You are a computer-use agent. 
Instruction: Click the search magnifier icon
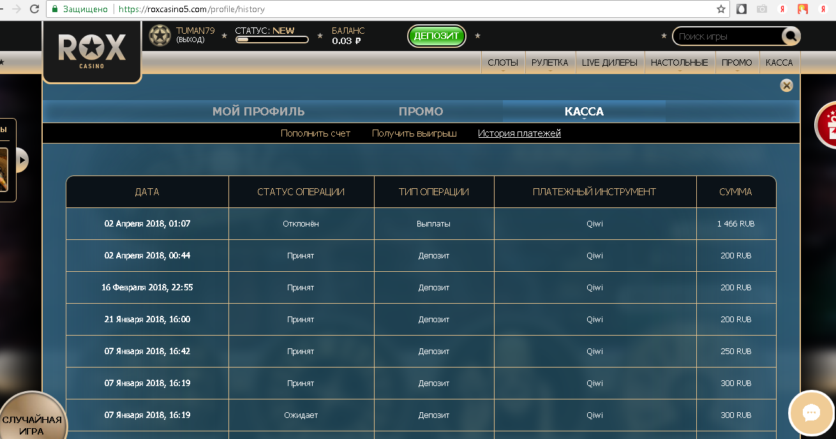[x=791, y=36]
